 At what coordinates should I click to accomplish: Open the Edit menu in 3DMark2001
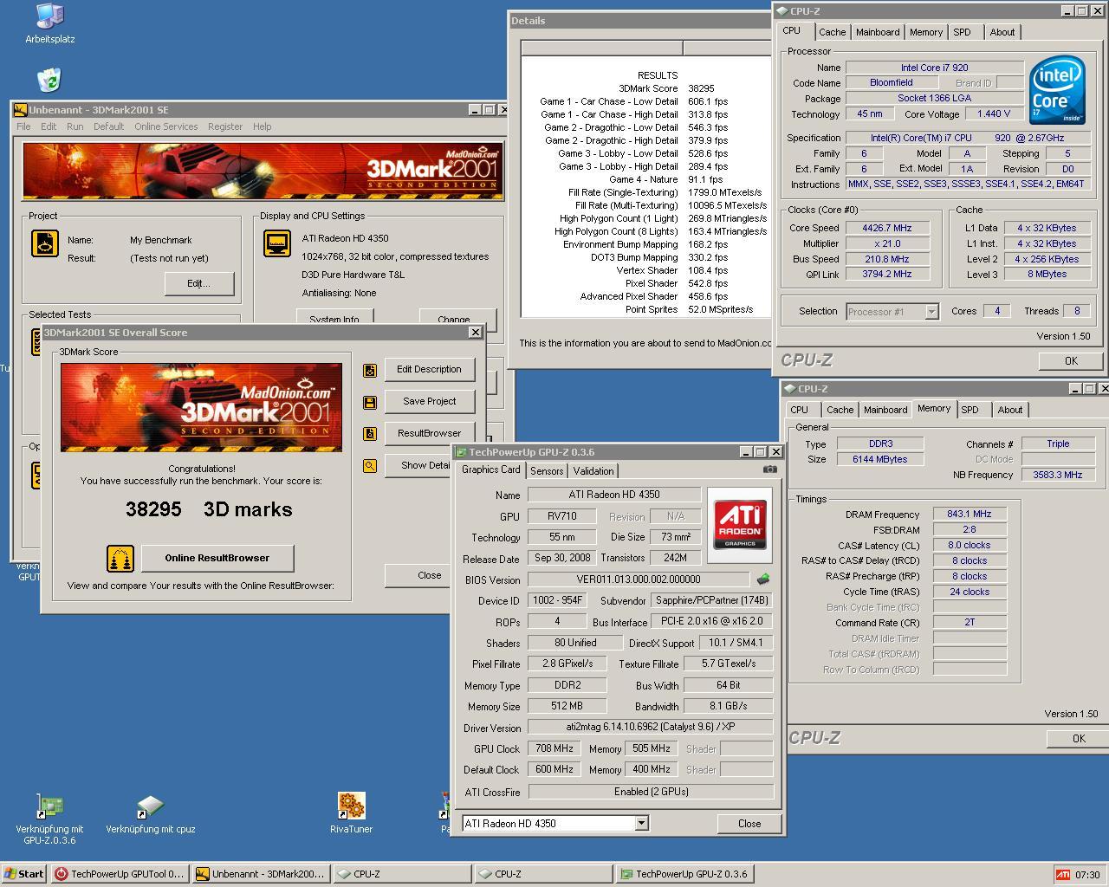click(x=49, y=126)
